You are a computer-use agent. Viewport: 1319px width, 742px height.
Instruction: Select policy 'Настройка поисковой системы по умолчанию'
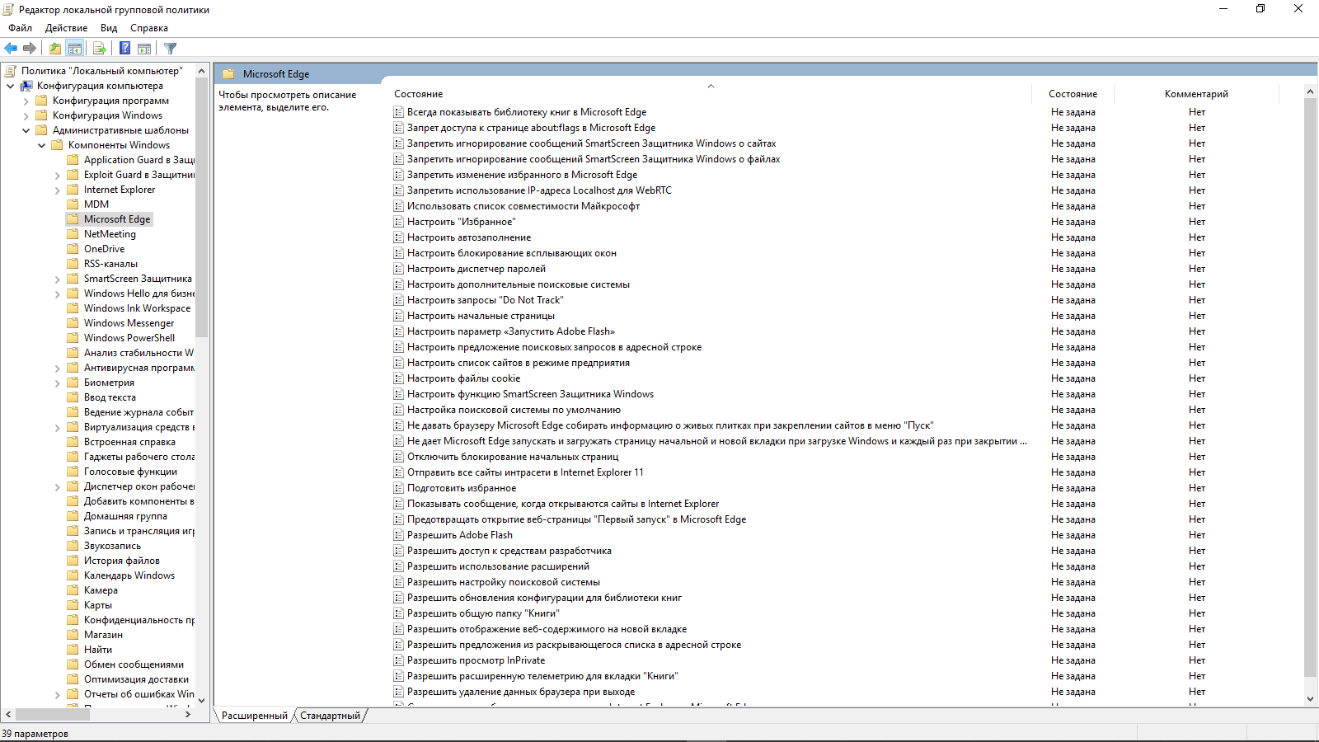click(514, 410)
